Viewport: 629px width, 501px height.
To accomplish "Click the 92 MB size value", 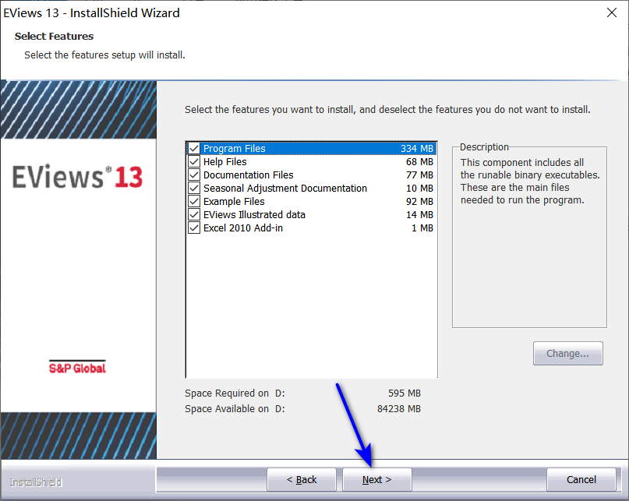I will [419, 201].
